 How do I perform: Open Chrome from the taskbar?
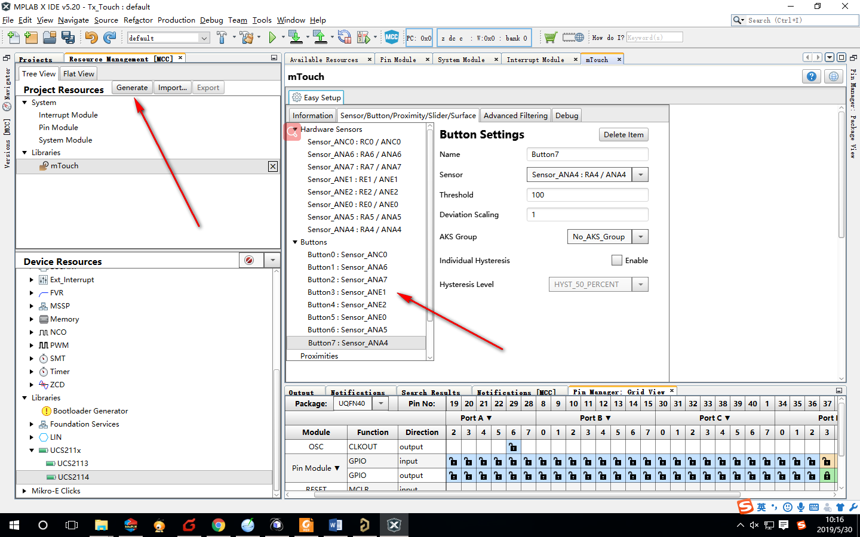click(x=219, y=525)
